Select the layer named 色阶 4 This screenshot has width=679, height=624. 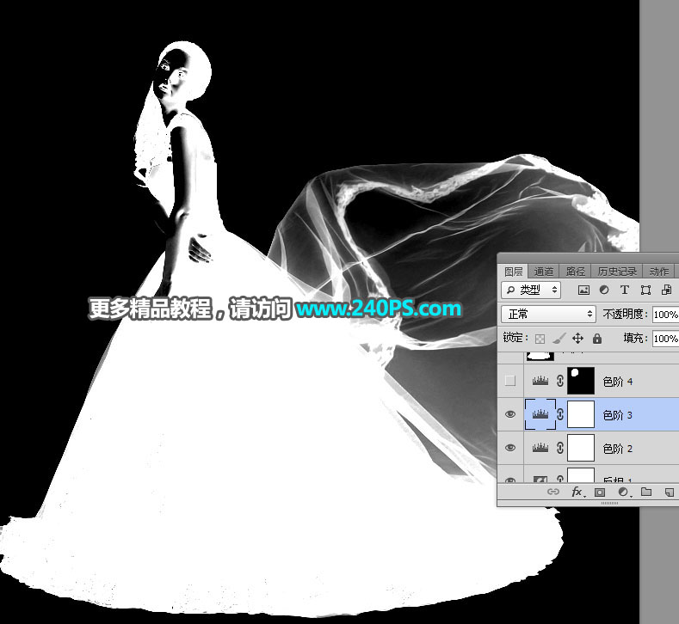pyautogui.click(x=618, y=382)
